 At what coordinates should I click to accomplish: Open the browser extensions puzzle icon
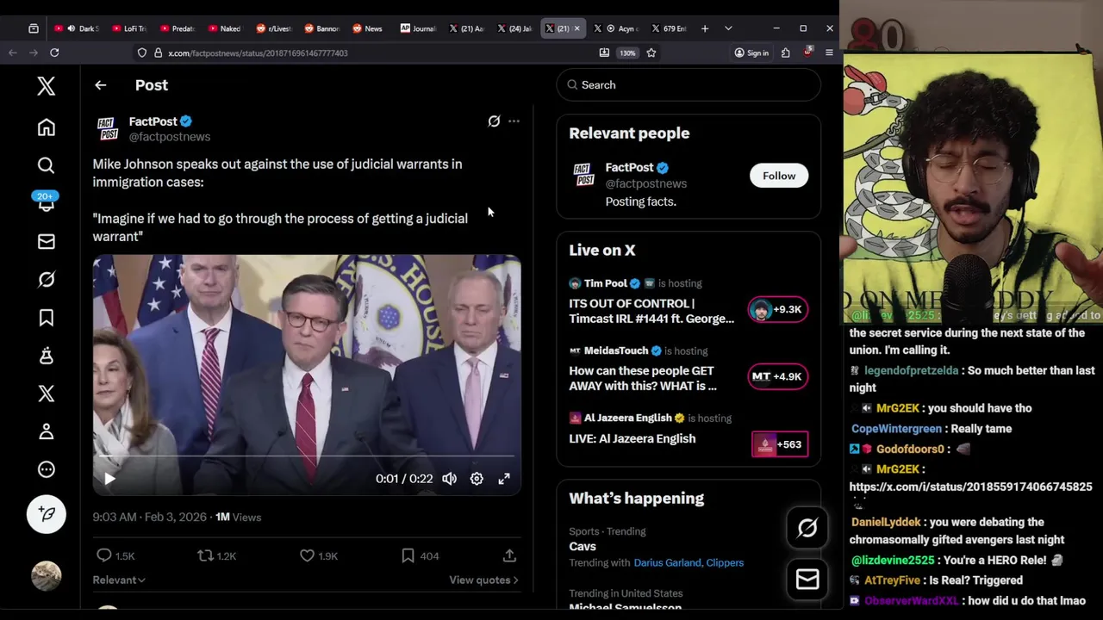tap(786, 53)
